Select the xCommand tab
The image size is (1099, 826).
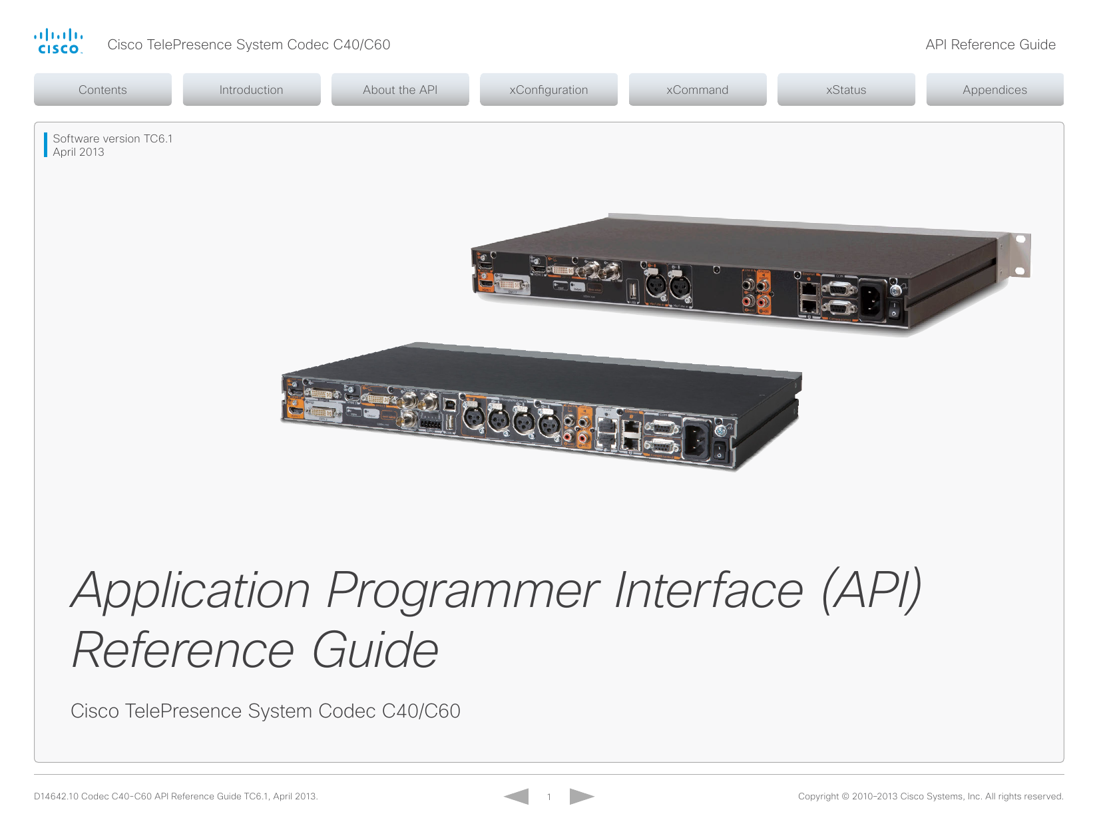click(698, 90)
